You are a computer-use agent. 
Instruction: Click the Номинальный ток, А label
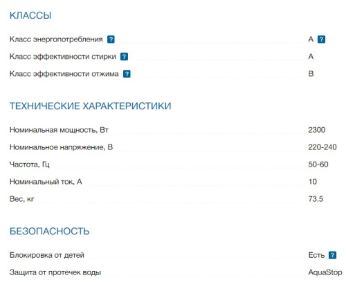point(46,182)
